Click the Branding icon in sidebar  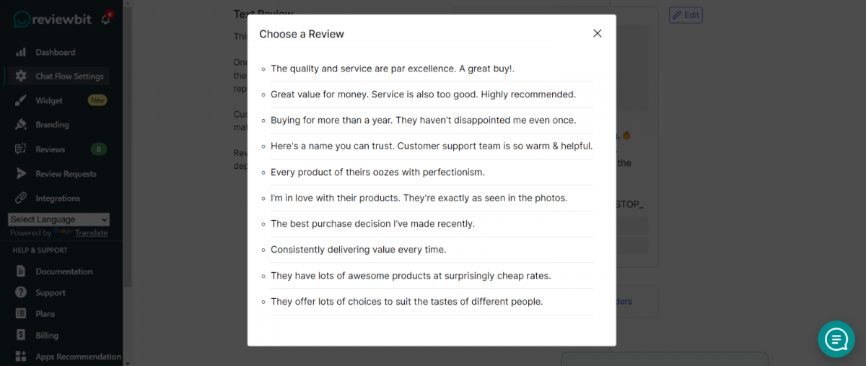tap(21, 124)
